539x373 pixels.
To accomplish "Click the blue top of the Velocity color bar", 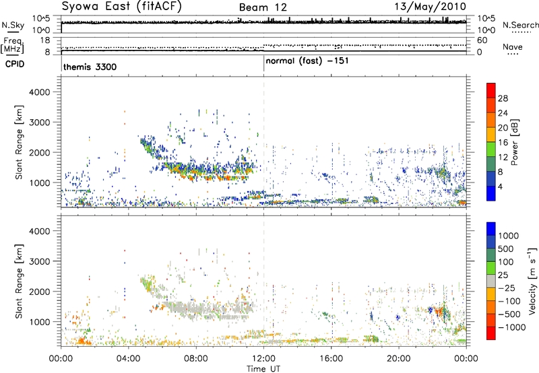I will click(491, 228).
